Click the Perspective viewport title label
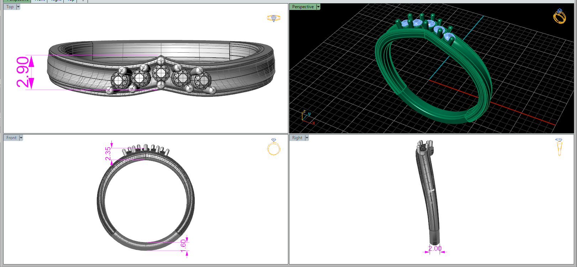Screen dimensions: 577x267 (x=303, y=7)
